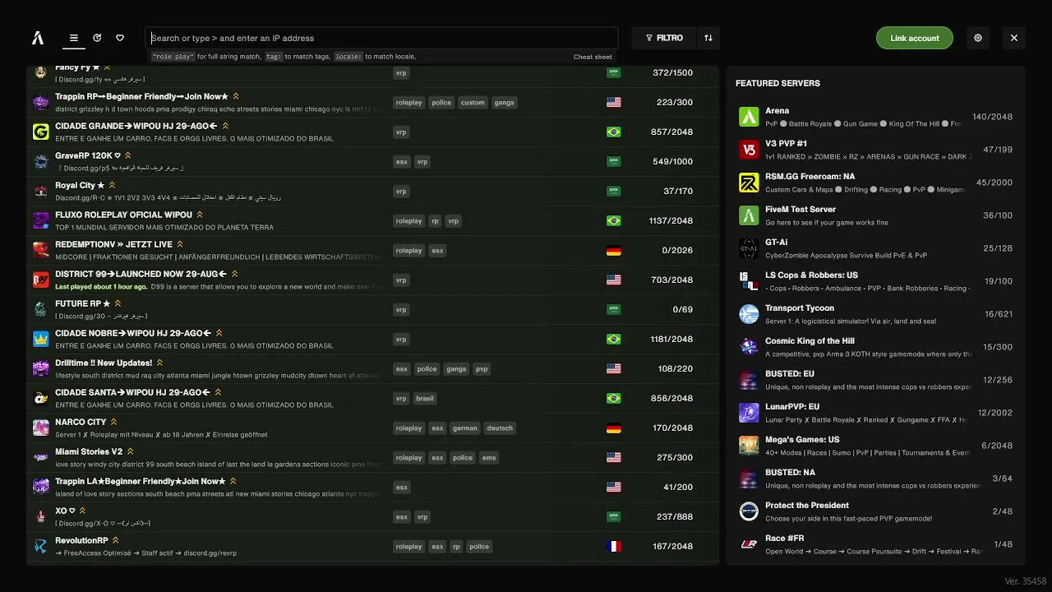Click the Trappin RP server avatar
1052x592 pixels.
[41, 102]
